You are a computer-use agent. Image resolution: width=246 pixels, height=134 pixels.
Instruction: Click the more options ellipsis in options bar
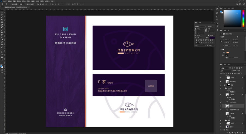[63, 4]
